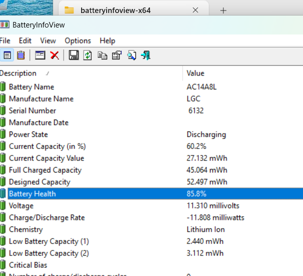This screenshot has width=303, height=276.
Task: Switch to the batteryinfoview-x64 tab
Action: click(133, 8)
